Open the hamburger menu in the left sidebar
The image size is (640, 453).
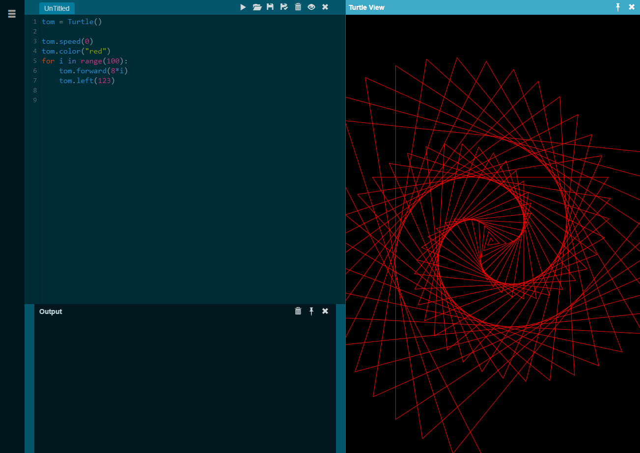(x=12, y=14)
